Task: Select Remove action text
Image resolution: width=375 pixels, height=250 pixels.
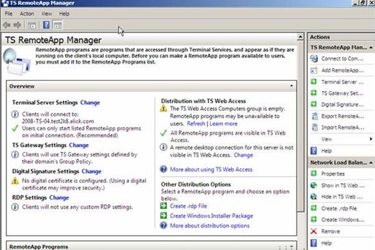Action: click(x=331, y=232)
